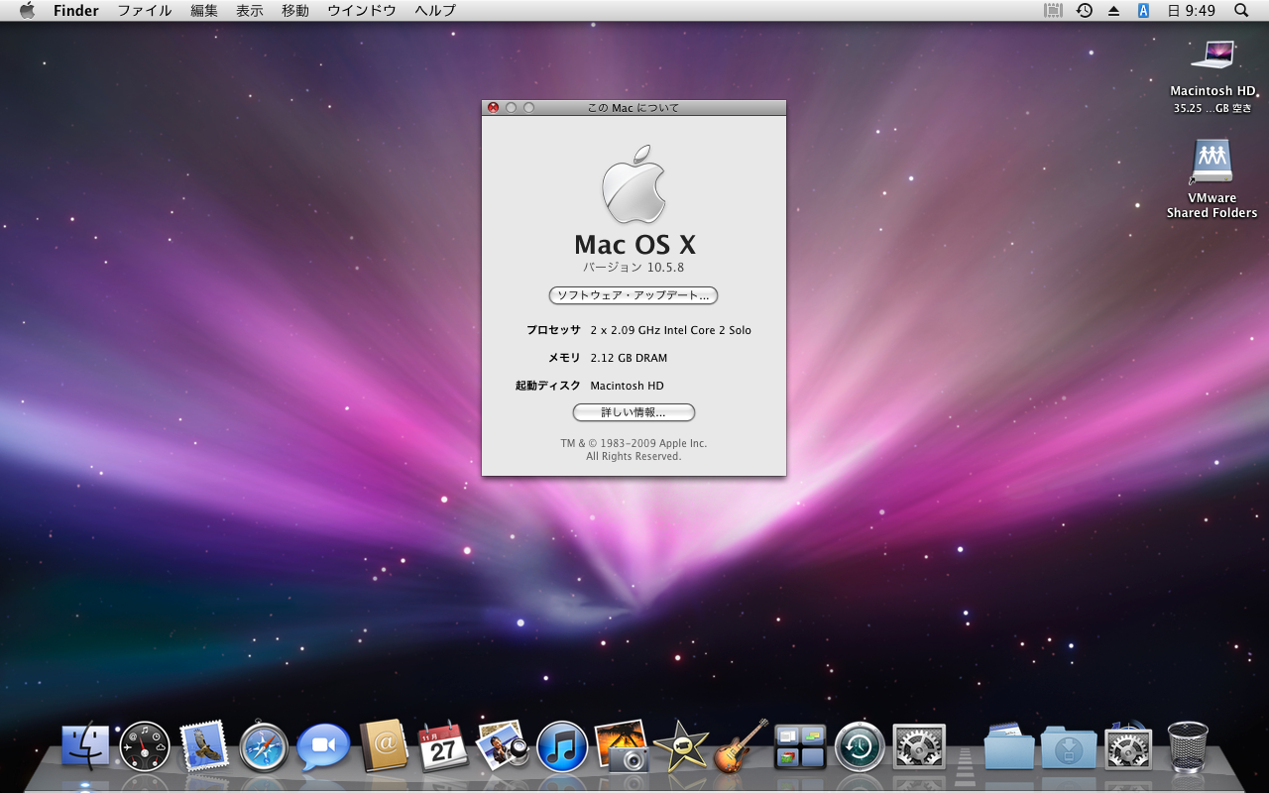
Task: Open the Documents folder stack in Dock
Action: coord(1009,746)
